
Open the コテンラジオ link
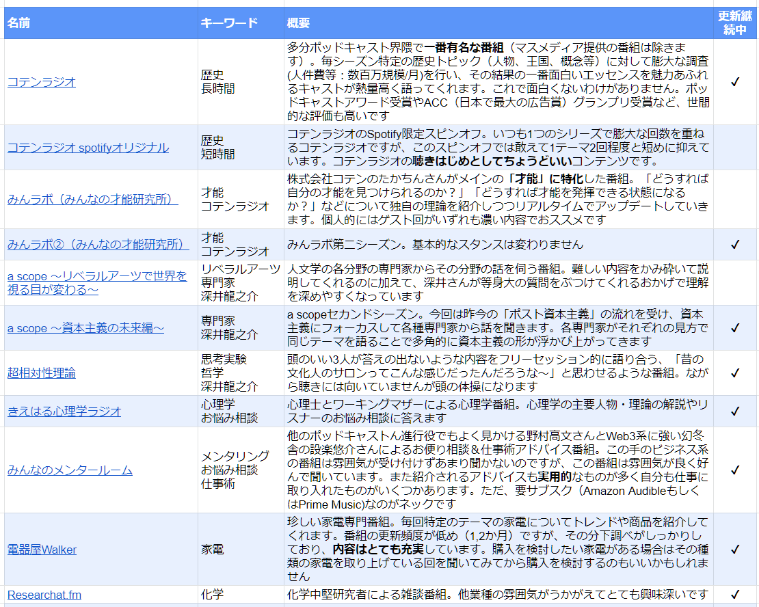point(42,82)
